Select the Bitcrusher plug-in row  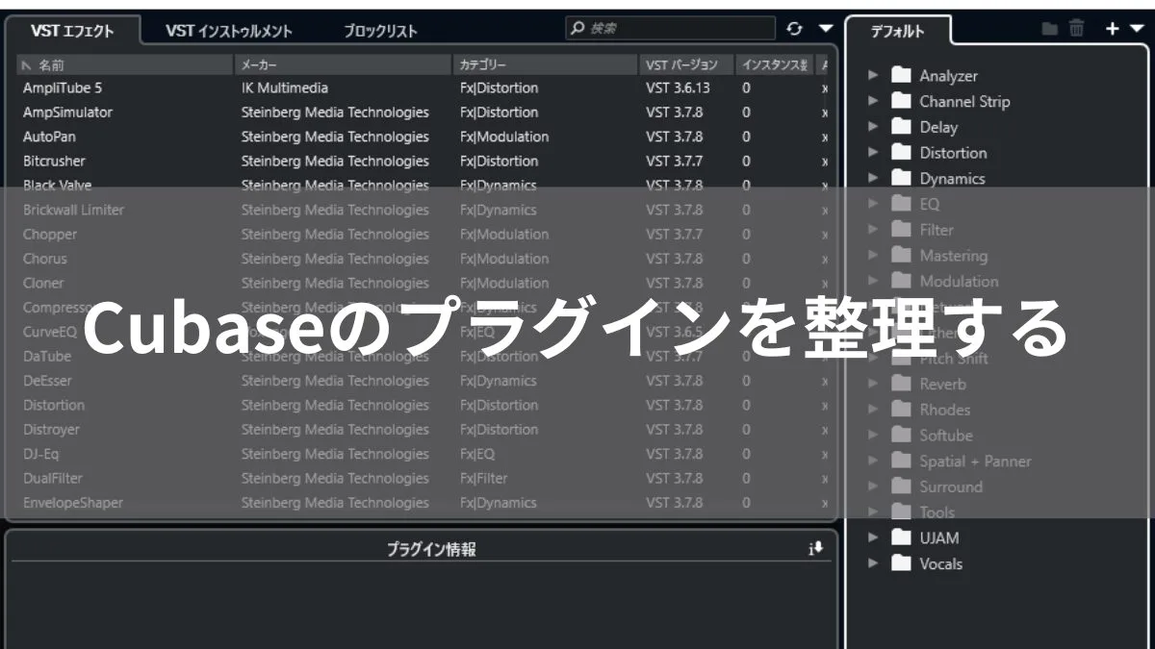pos(423,161)
